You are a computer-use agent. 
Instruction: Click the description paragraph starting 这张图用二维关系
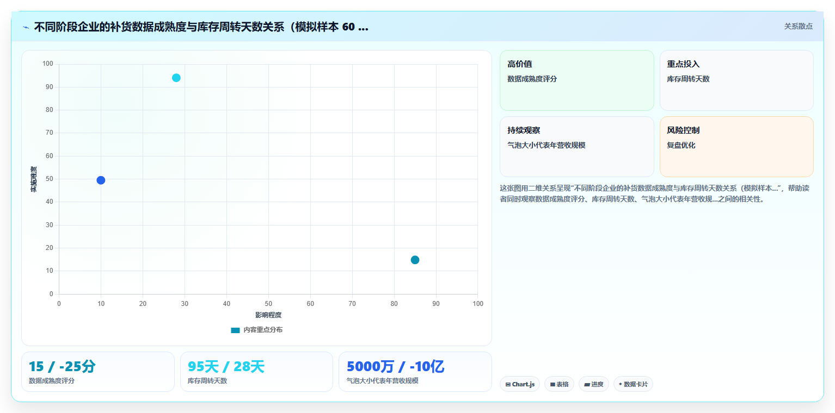click(x=654, y=193)
